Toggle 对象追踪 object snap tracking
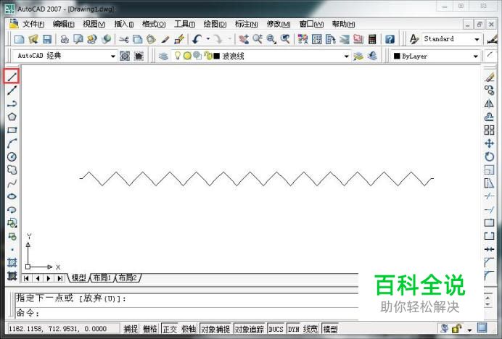Viewport: 502px width, 339px height. tap(250, 329)
